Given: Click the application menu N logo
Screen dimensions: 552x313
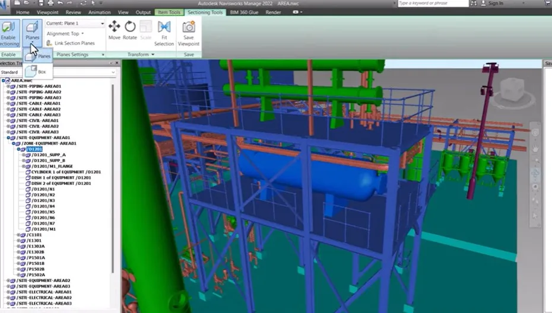Looking at the screenshot, I should [4, 4].
